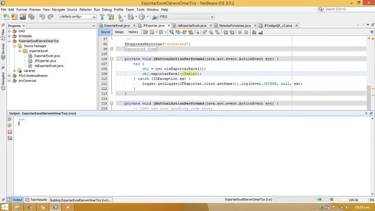Expand Generated Code fold at line 39

111,49
